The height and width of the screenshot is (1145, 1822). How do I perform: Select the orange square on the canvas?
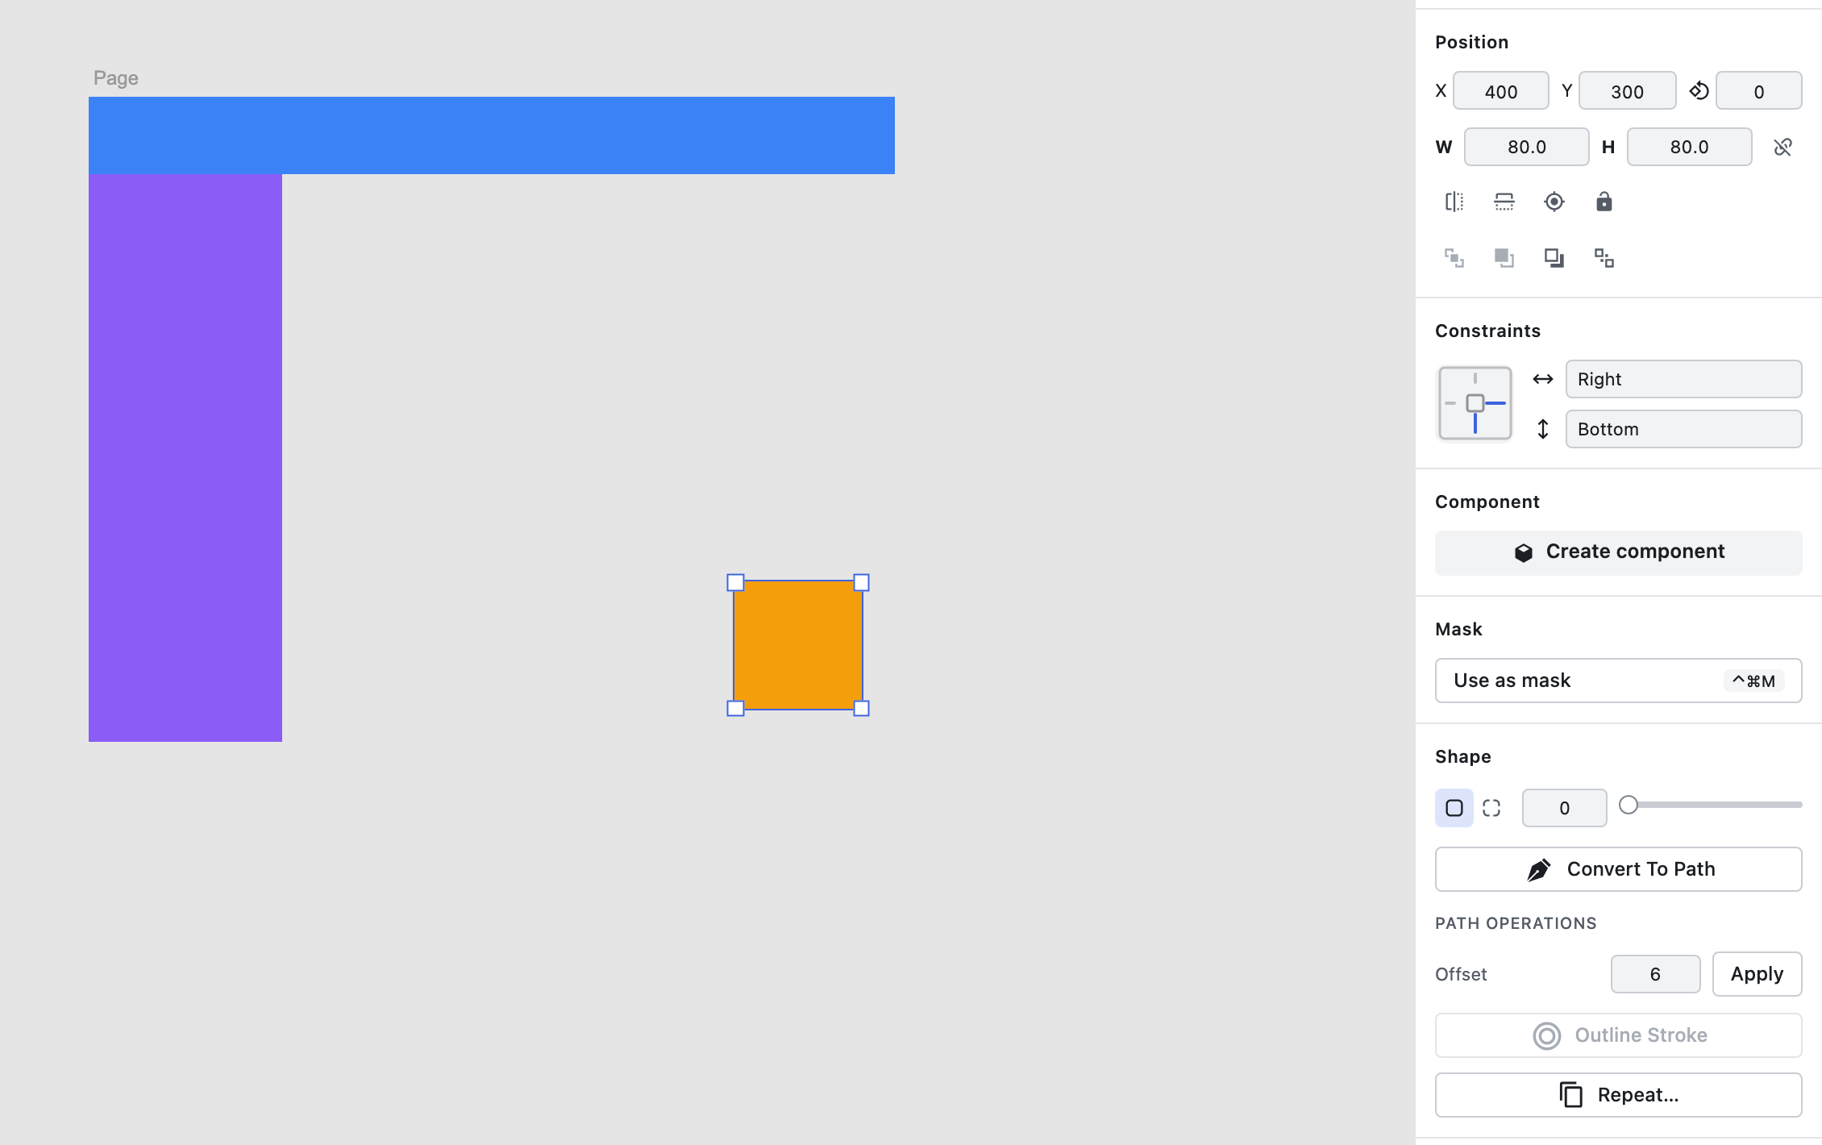click(798, 645)
